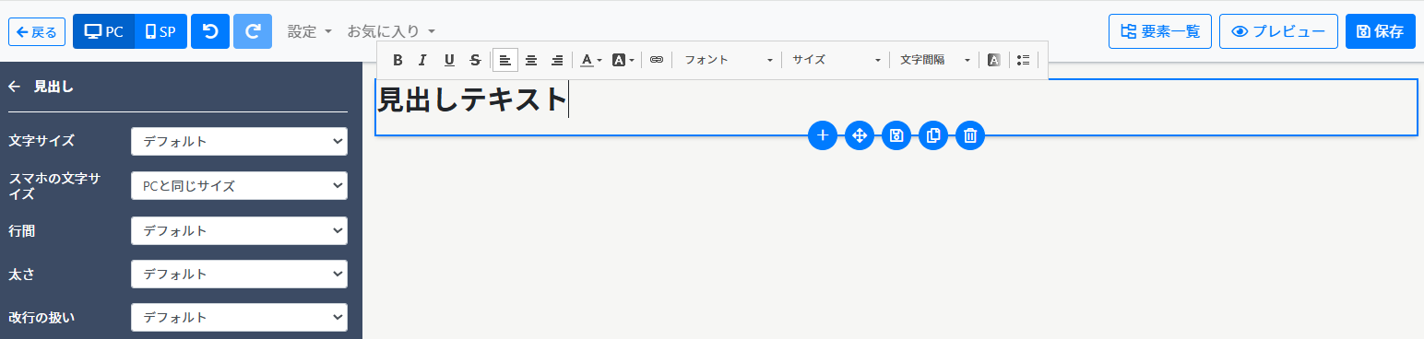Click the プレビュー preview button
This screenshot has height=339, width=1424.
[x=1278, y=31]
